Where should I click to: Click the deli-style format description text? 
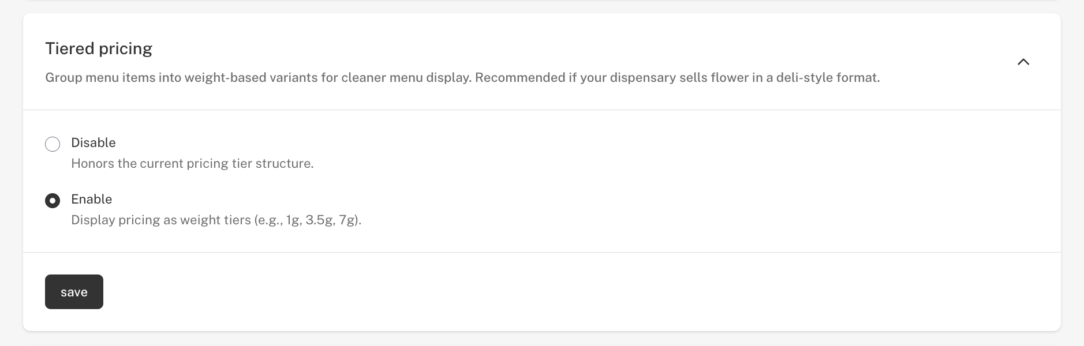(x=827, y=77)
